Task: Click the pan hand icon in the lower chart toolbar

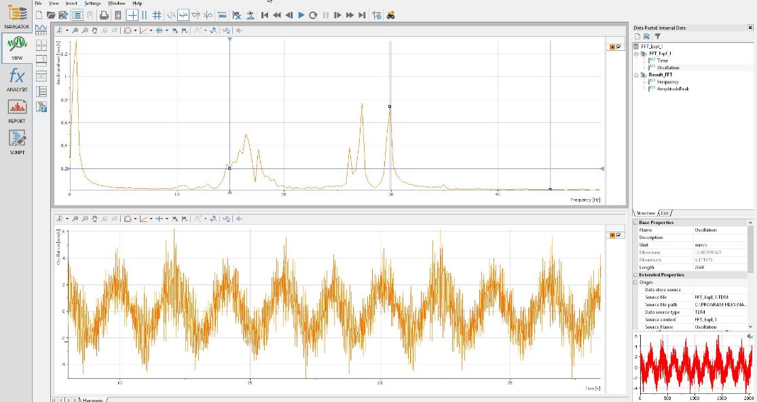Action: pos(94,219)
